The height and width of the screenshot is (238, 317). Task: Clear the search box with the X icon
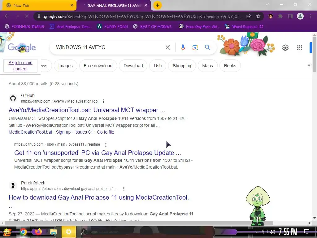[x=167, y=47]
